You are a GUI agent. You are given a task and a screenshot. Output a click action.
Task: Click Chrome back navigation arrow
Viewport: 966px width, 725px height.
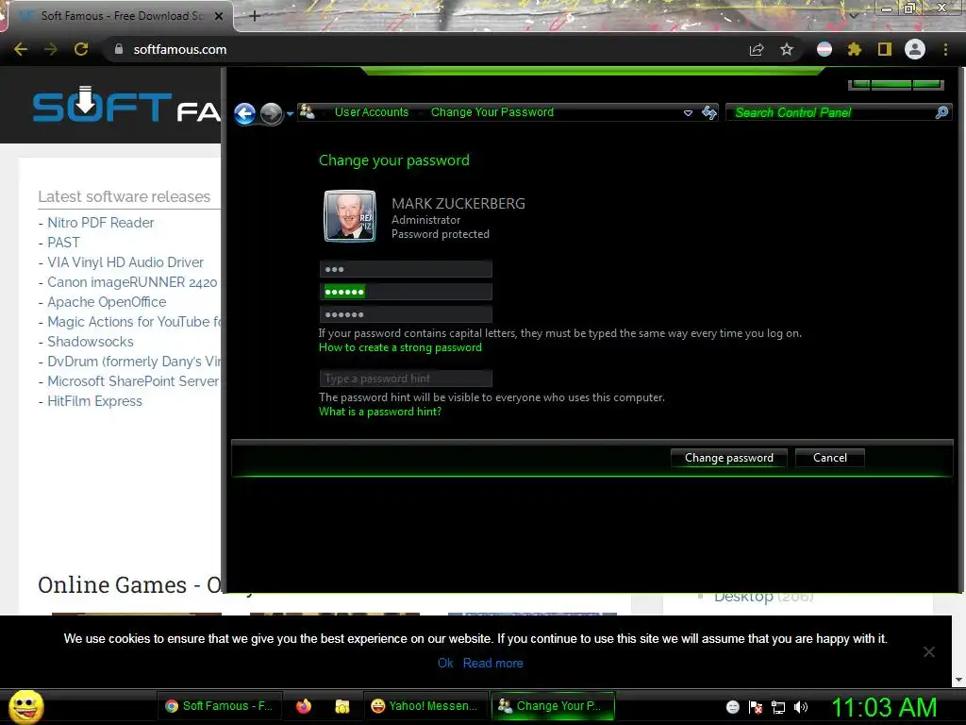pyautogui.click(x=21, y=49)
